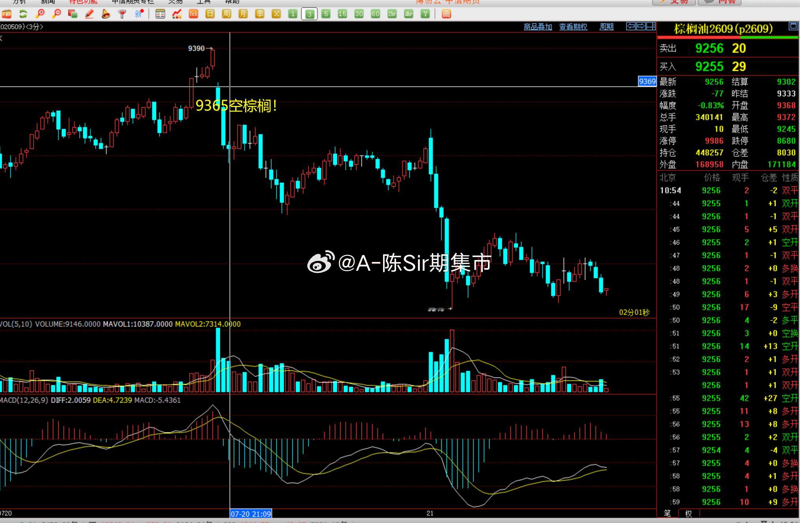Click the 10:54 tick row
Screen dimensions: 800x523
coord(728,190)
